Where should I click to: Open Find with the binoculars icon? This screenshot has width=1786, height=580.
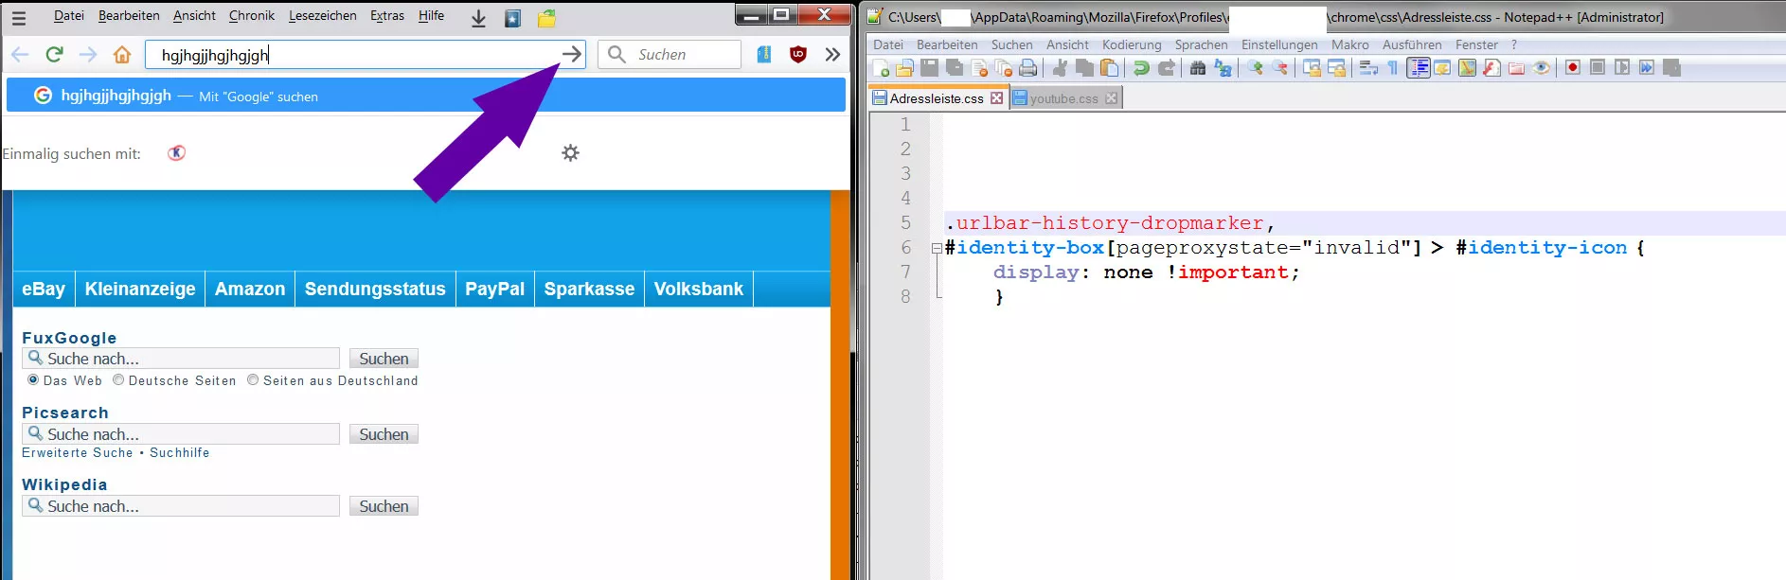(1198, 68)
